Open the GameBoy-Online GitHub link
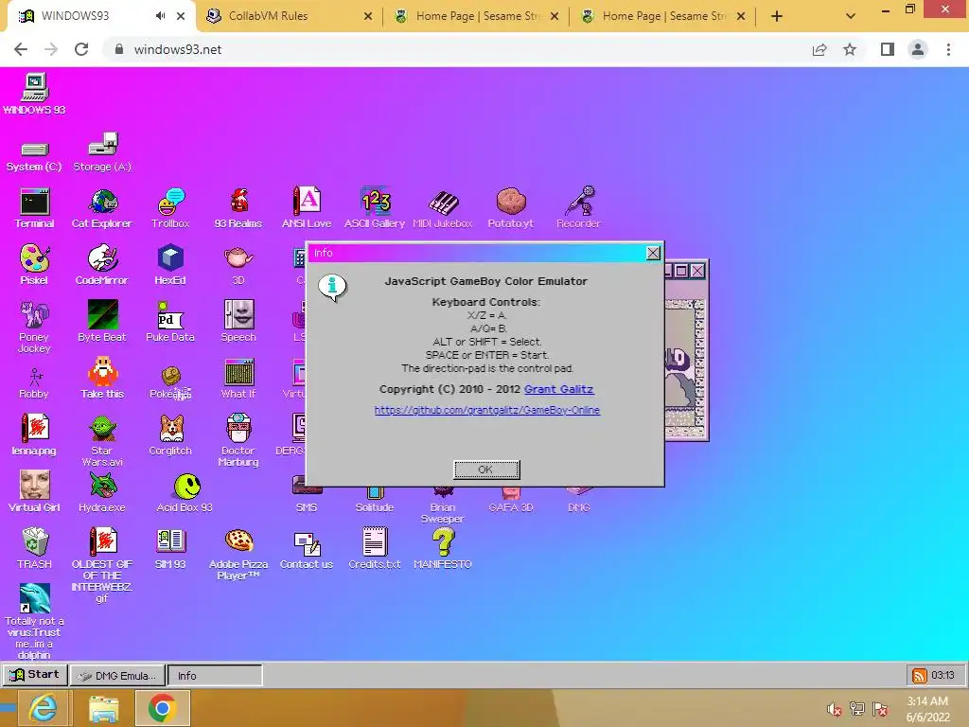Image resolution: width=969 pixels, height=727 pixels. click(x=487, y=411)
